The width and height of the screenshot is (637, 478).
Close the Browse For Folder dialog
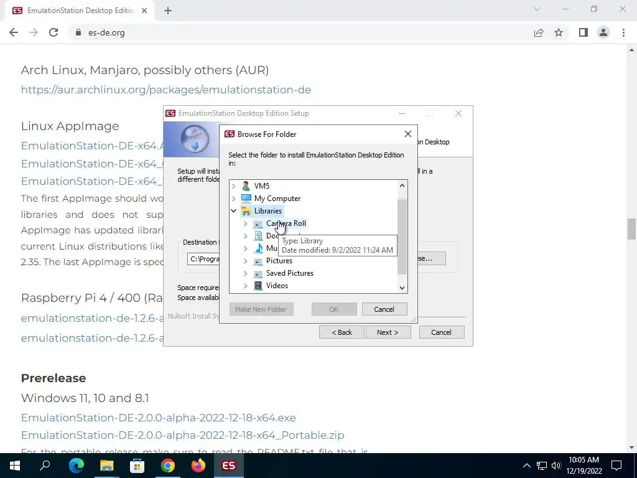pyautogui.click(x=408, y=134)
